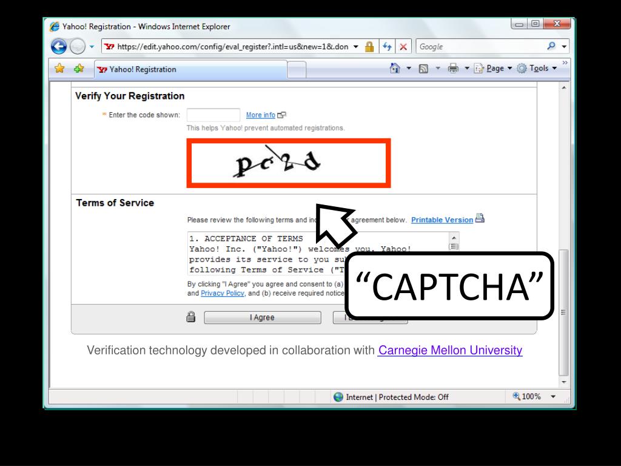
Task: Open search provider options dropdown
Action: (x=564, y=47)
